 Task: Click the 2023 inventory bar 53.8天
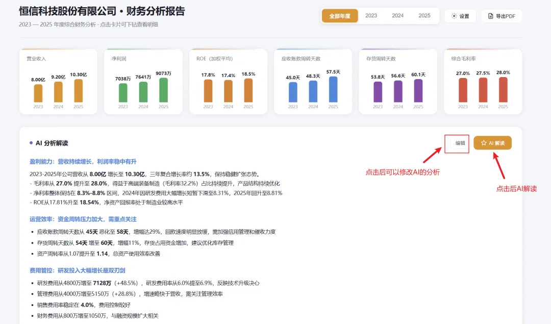[378, 92]
